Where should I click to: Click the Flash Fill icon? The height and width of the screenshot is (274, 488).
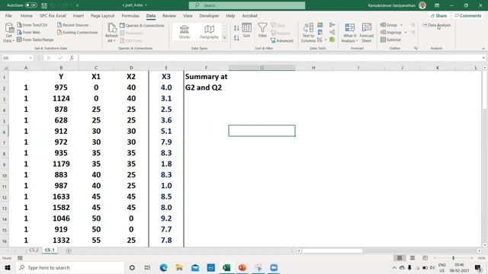[x=320, y=25]
